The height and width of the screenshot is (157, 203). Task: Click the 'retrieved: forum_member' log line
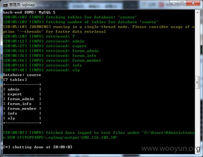[52, 60]
